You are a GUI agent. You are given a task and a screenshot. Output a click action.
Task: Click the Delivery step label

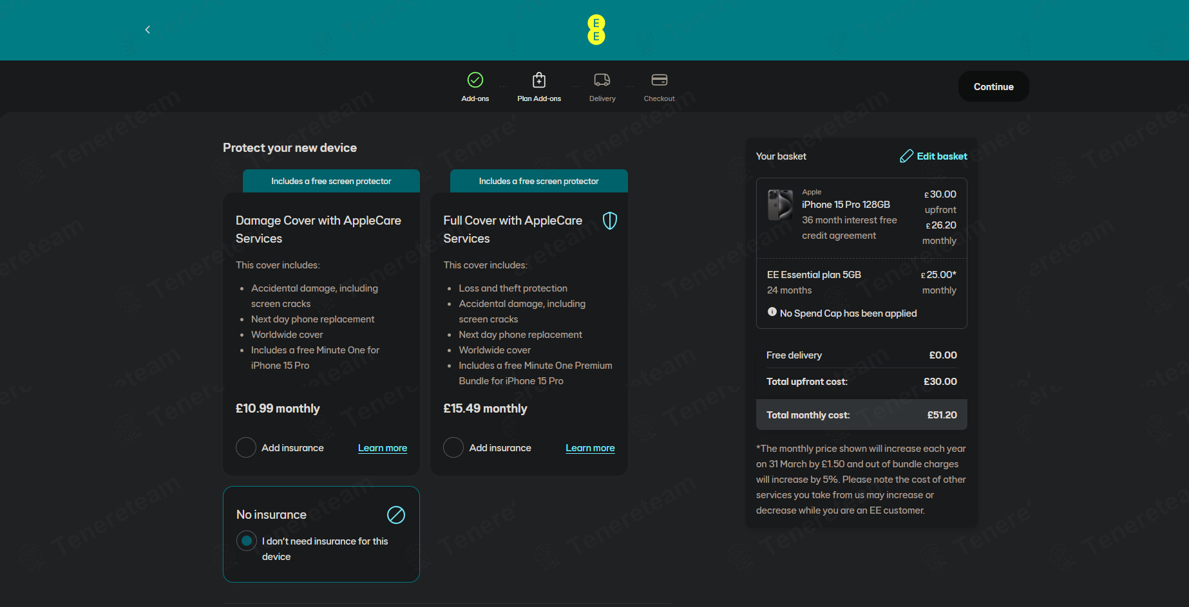pos(602,99)
